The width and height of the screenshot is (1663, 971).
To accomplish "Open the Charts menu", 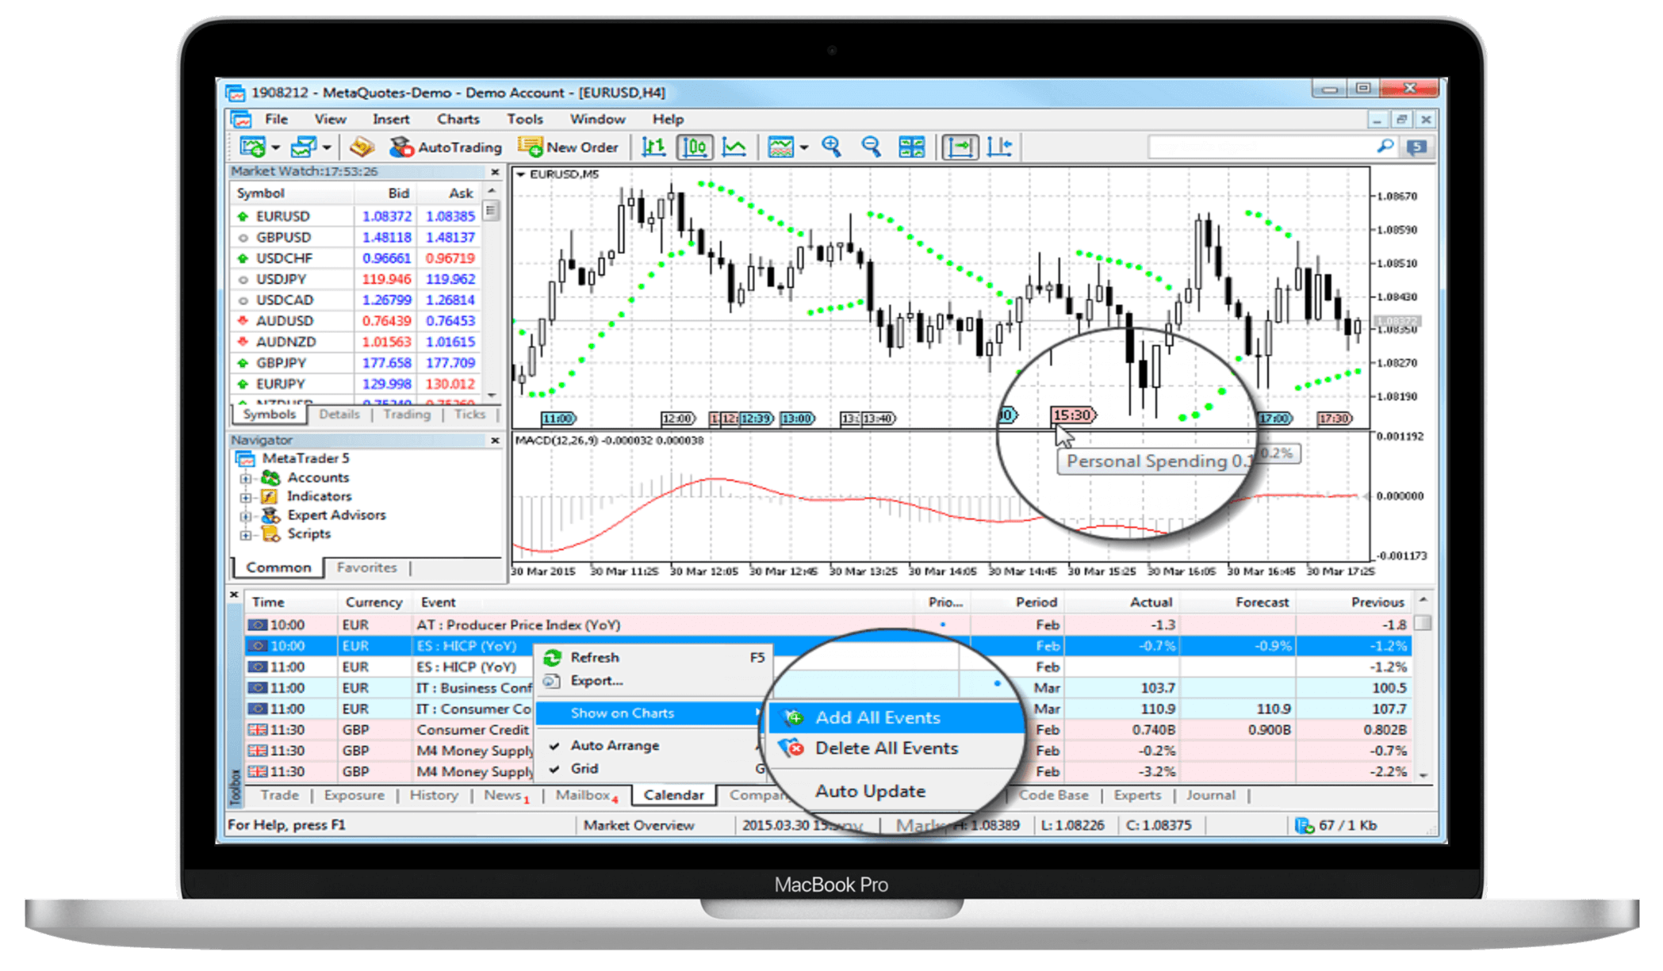I will [x=458, y=119].
